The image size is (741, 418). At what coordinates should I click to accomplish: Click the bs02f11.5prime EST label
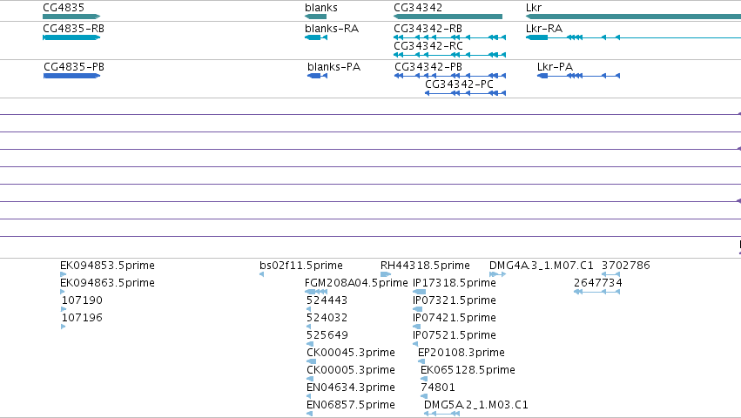(x=301, y=266)
